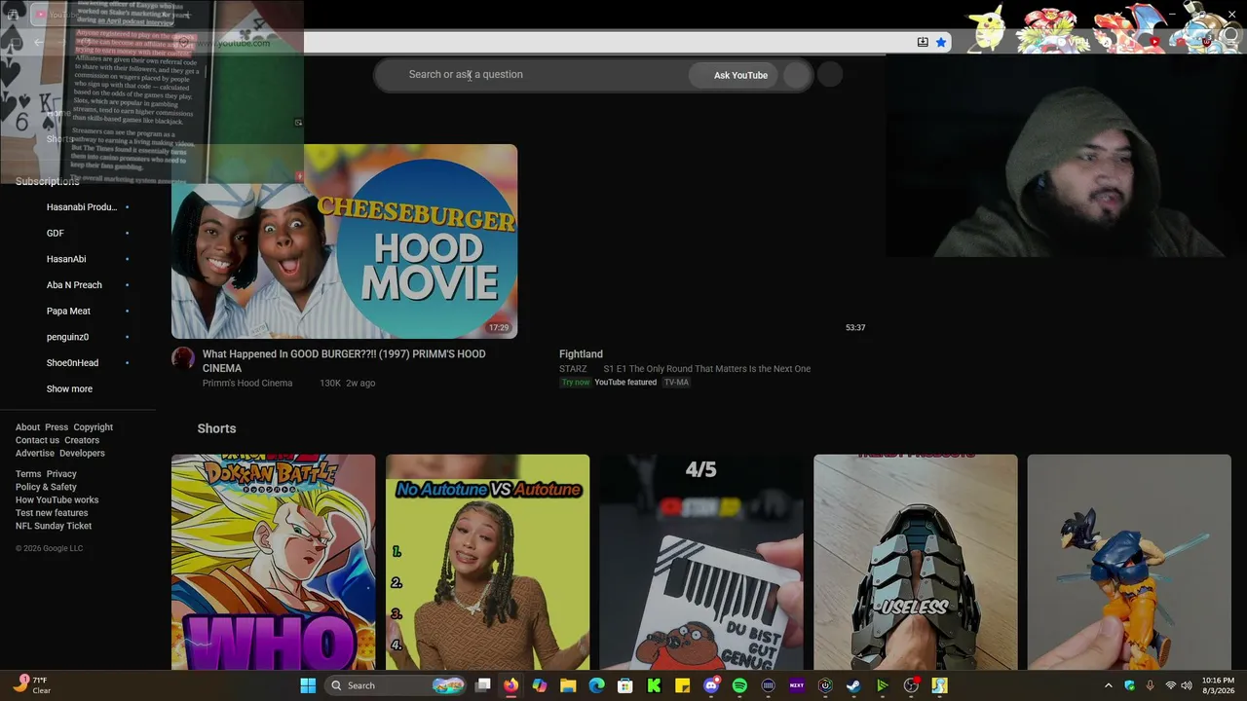Open Shorts in the YouTube sidebar
The height and width of the screenshot is (701, 1247).
click(60, 139)
